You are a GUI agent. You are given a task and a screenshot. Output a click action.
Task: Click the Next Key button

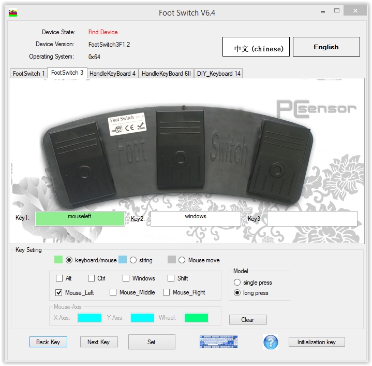point(99,342)
